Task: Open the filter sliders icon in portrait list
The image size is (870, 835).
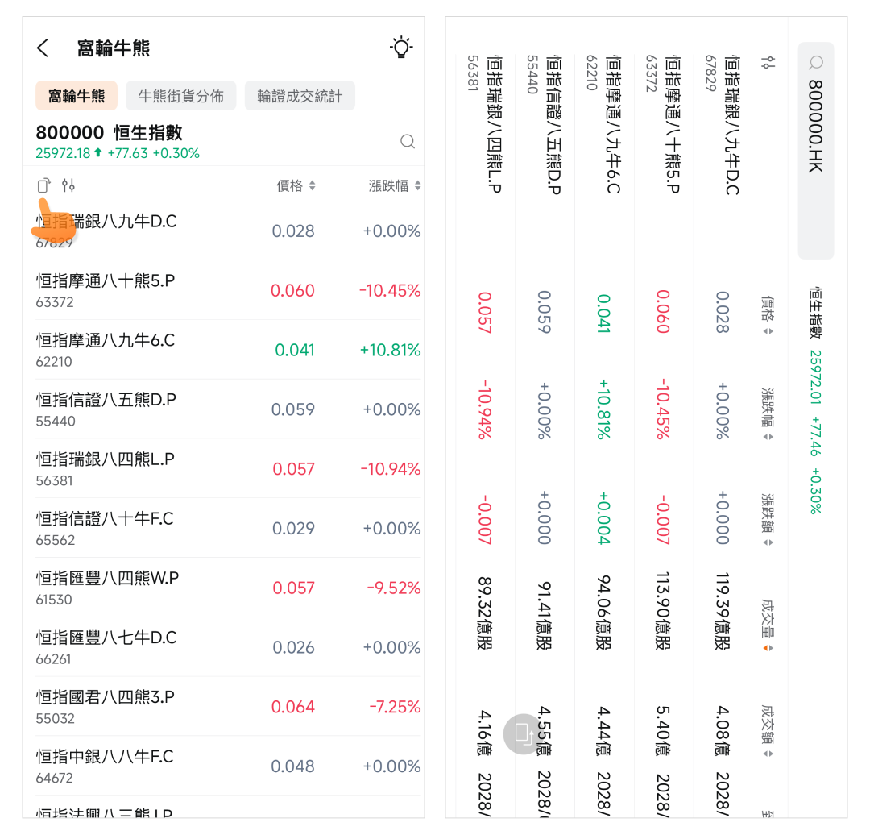Action: 68,186
